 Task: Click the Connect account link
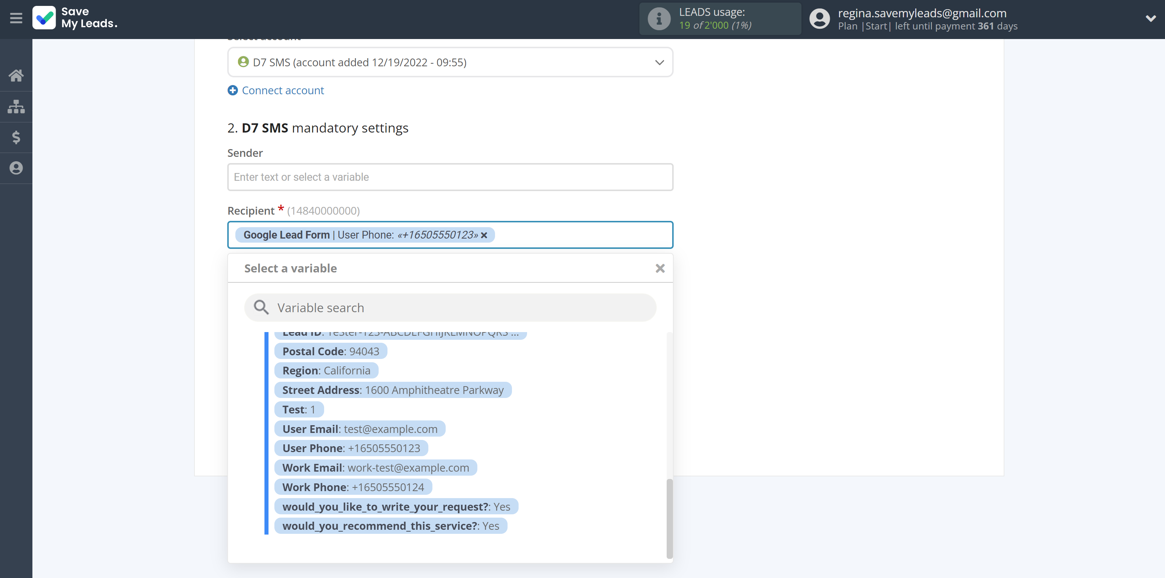point(283,91)
